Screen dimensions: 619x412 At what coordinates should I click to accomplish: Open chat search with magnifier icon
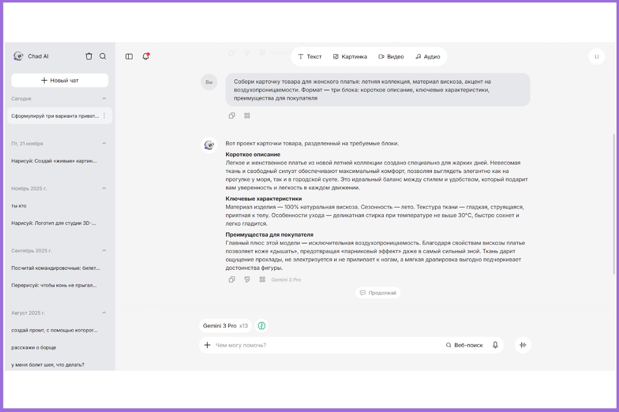point(103,56)
